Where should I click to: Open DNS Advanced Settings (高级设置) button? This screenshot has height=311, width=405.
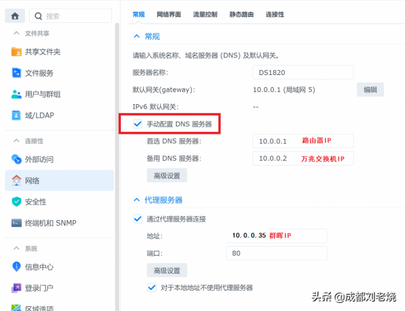[x=167, y=176]
